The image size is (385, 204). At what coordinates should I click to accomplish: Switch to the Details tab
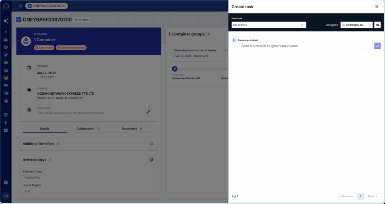(x=45, y=128)
